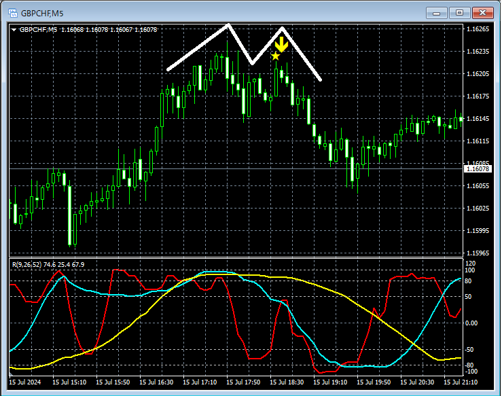Click the 1.16145 price scale label

tap(478, 119)
